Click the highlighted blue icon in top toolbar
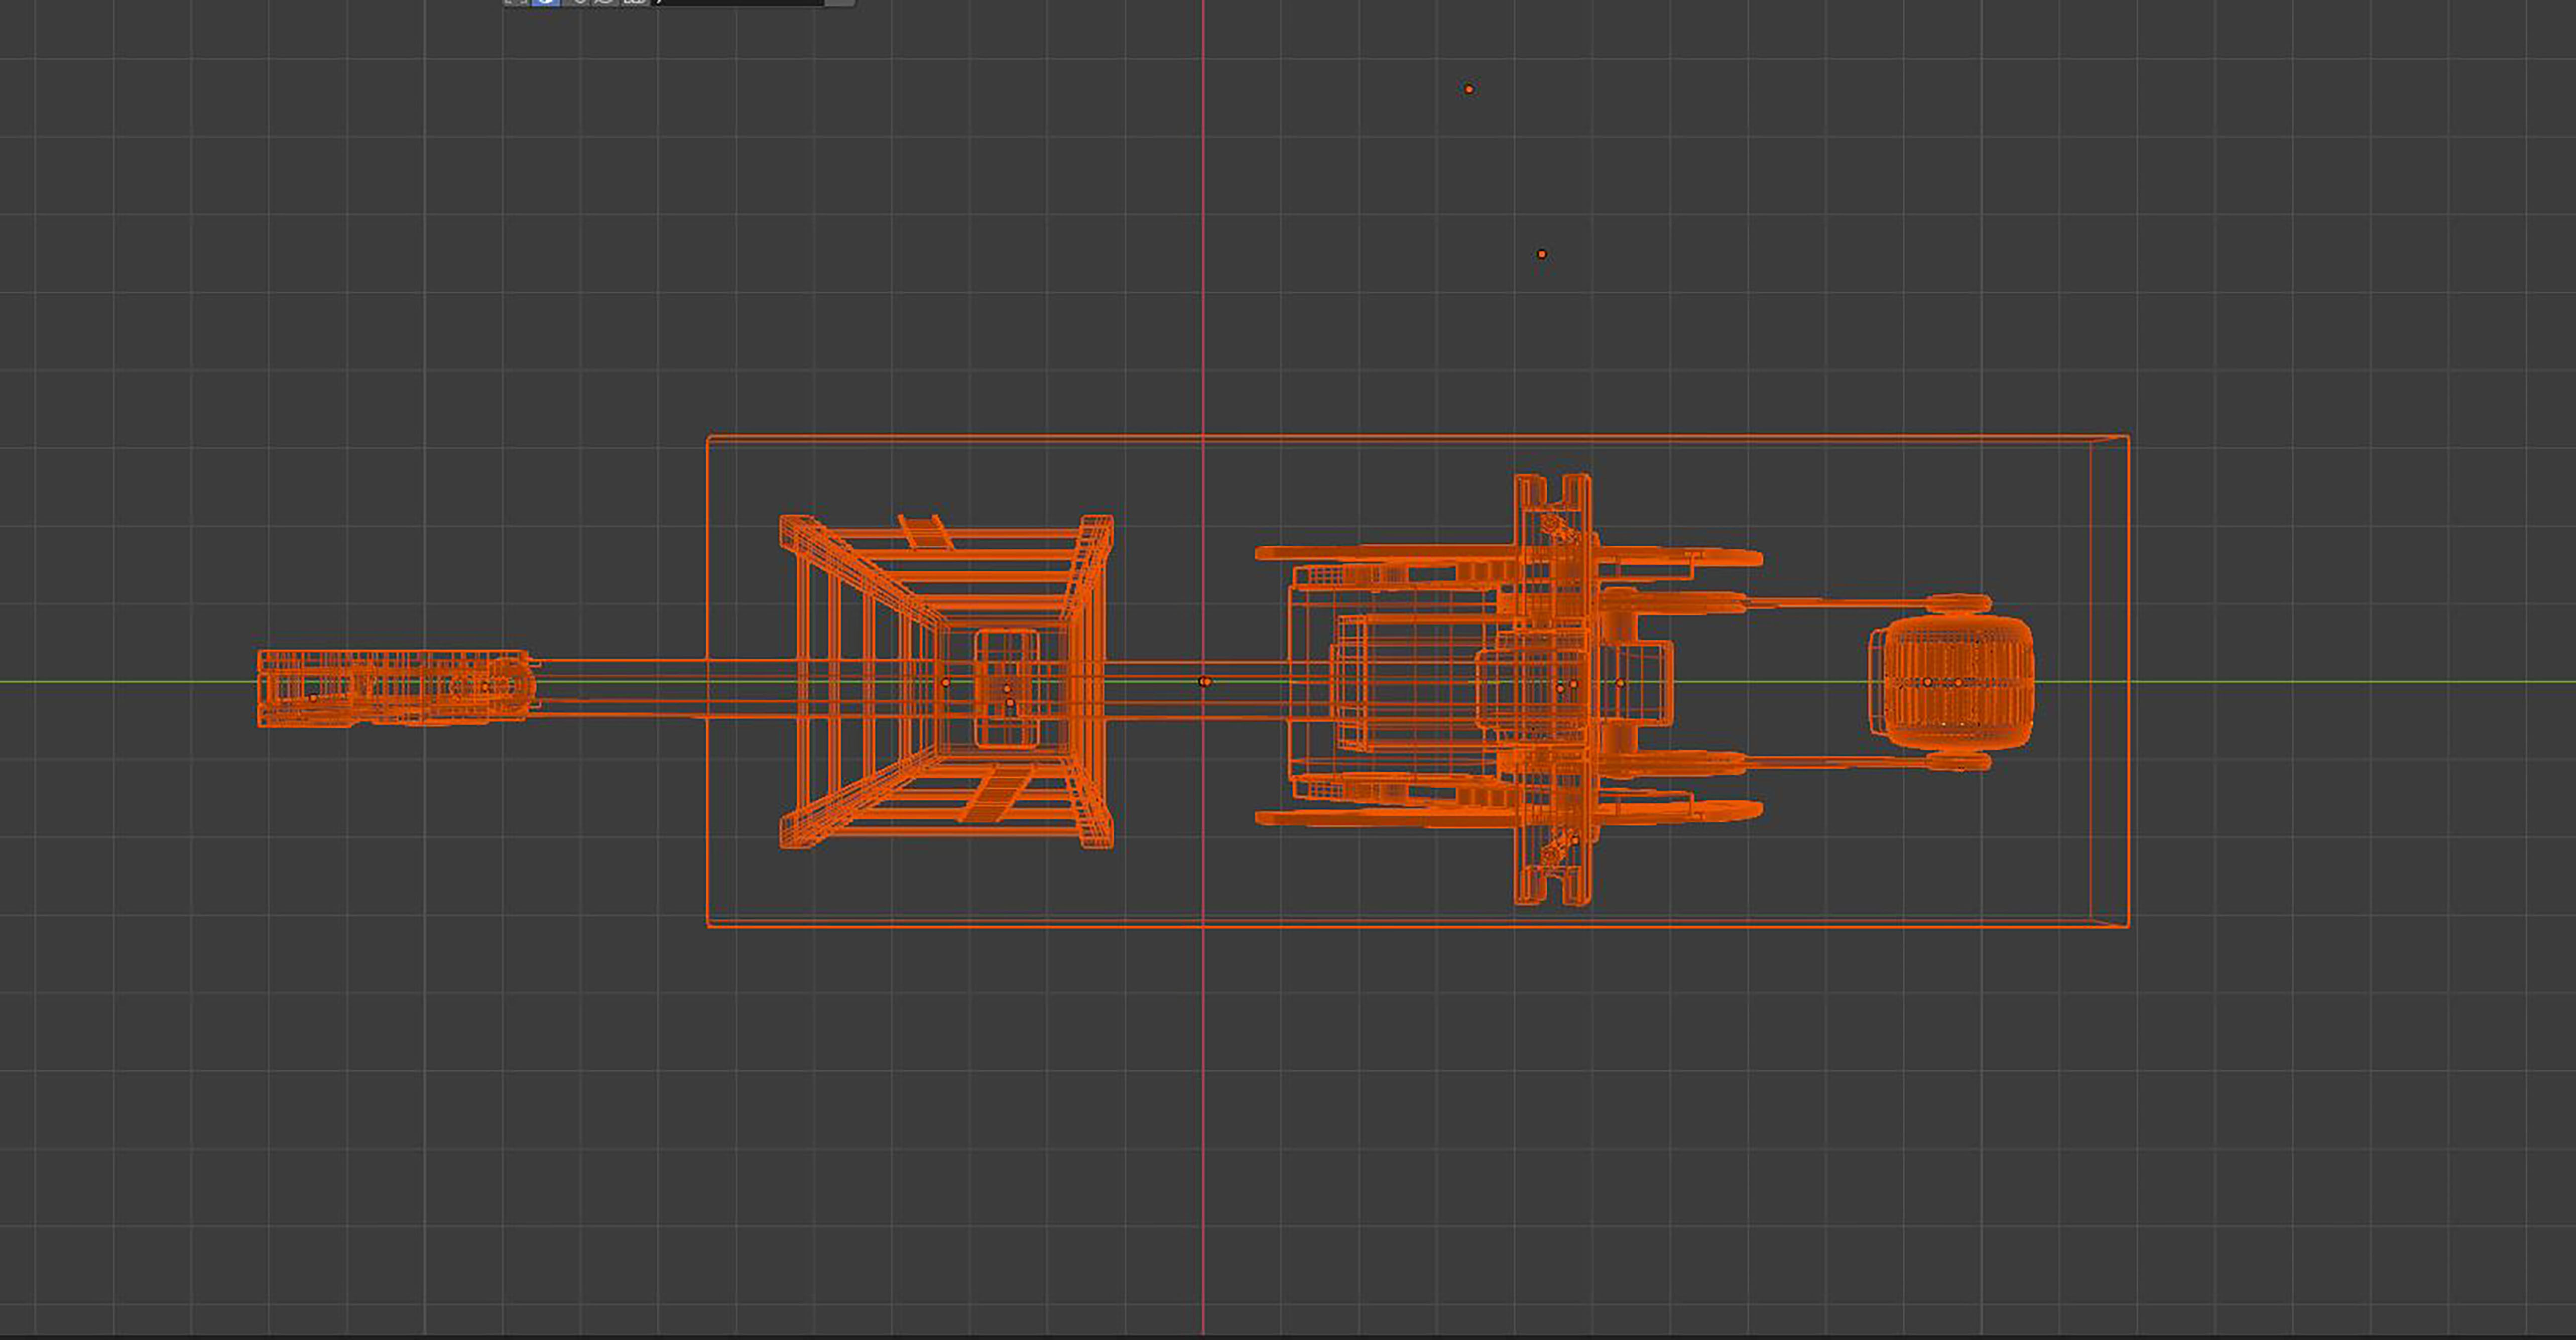Viewport: 2576px width, 1340px height. (x=545, y=3)
